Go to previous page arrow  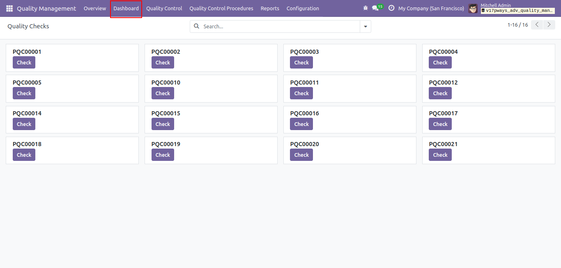(537, 25)
